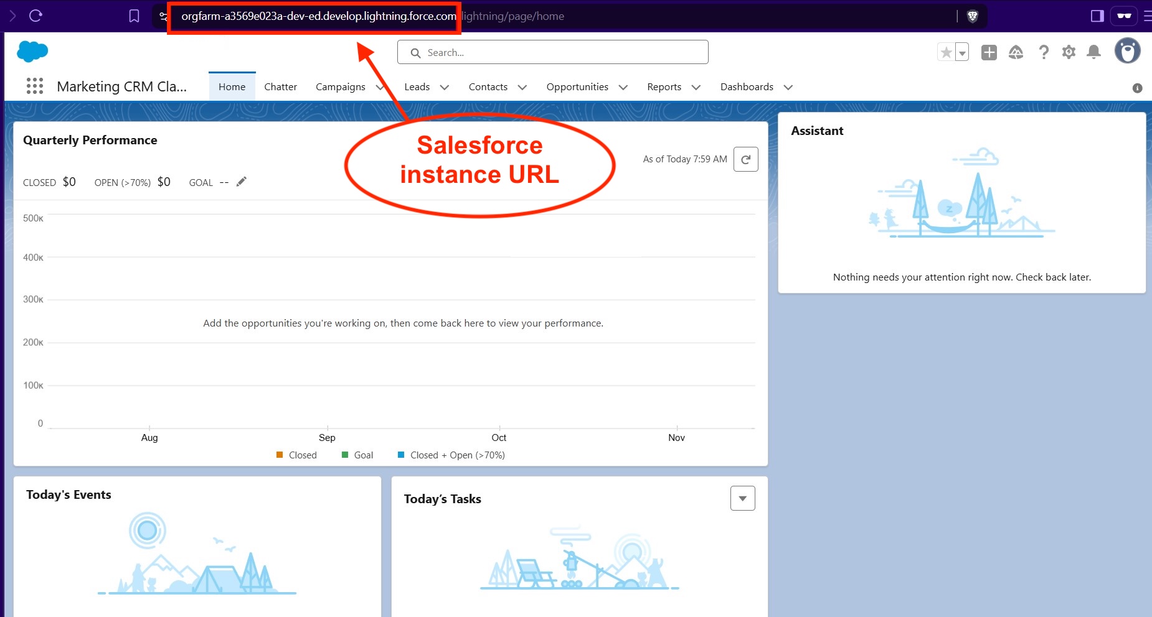Viewport: 1152px width, 617px height.
Task: Open Salesforce Help via the question mark icon
Action: pyautogui.click(x=1044, y=52)
